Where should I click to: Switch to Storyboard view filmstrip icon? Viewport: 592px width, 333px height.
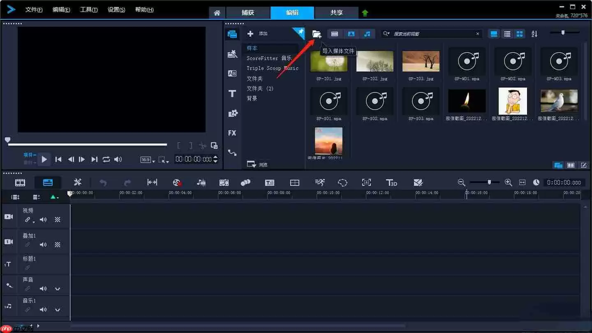pos(20,183)
